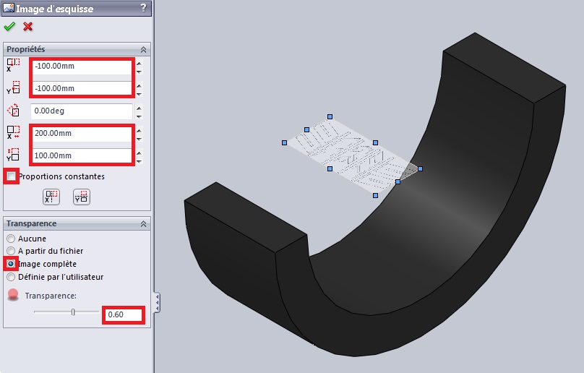Collapse the Transparence section

coord(143,223)
